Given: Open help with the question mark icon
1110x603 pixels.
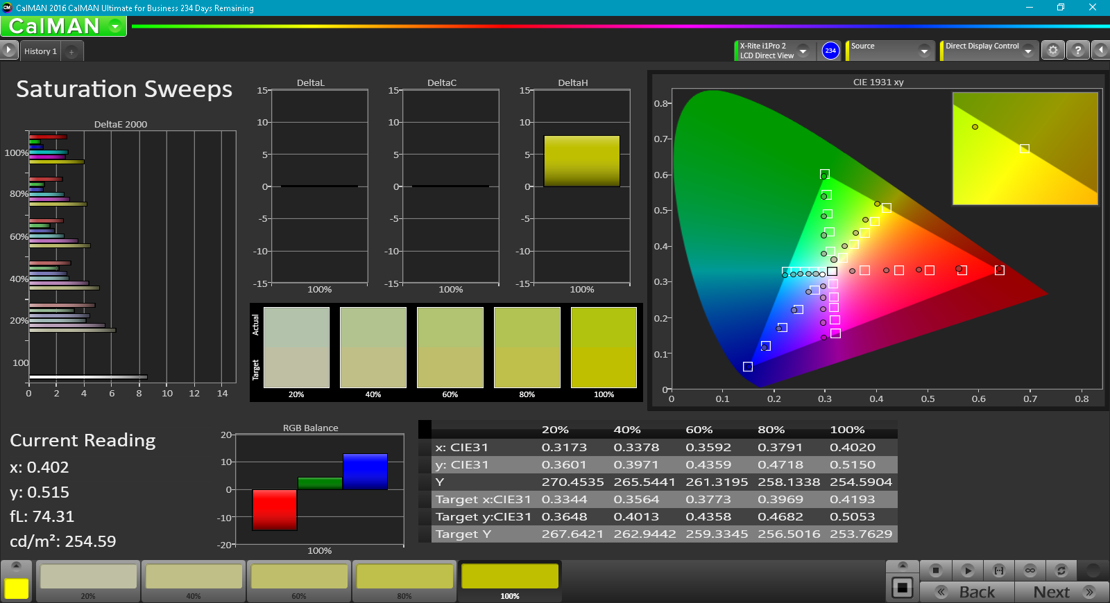Looking at the screenshot, I should [x=1077, y=51].
